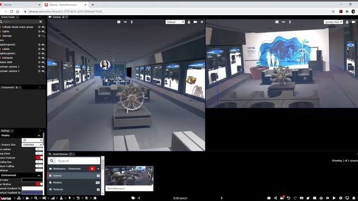
Task: Open Scenes category in Asset Browser
Action: pos(74,176)
